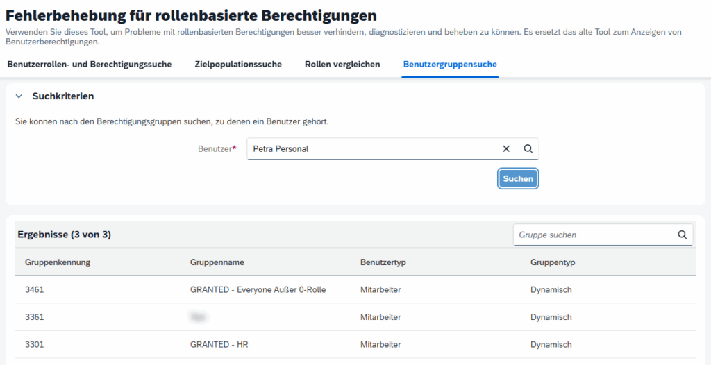The height and width of the screenshot is (365, 711).
Task: Open the Zielpopulationssuche tab
Action: point(238,65)
